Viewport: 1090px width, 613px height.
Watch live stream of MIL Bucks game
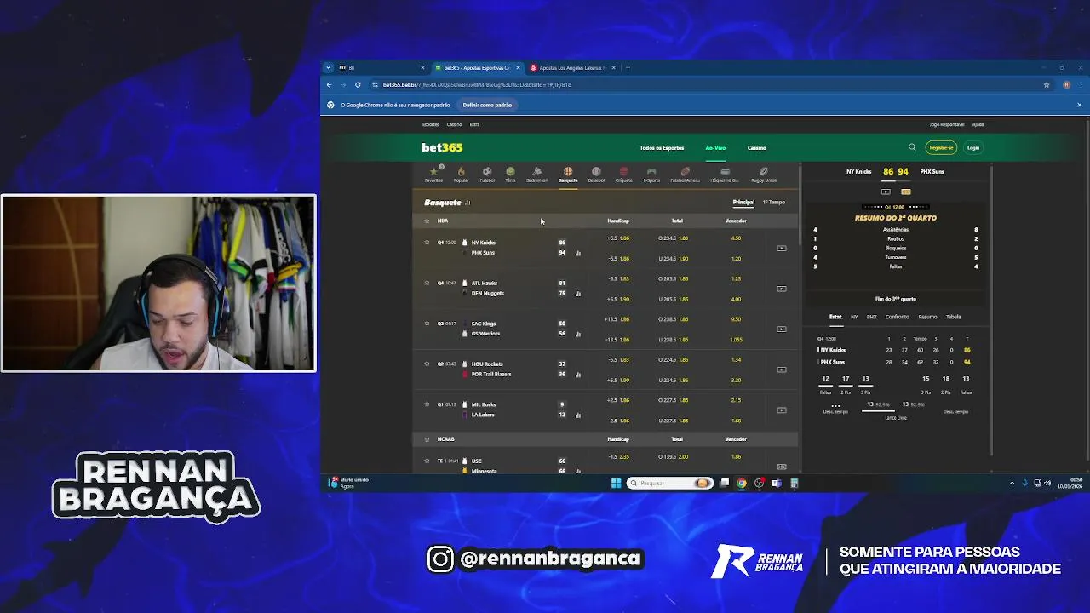782,410
